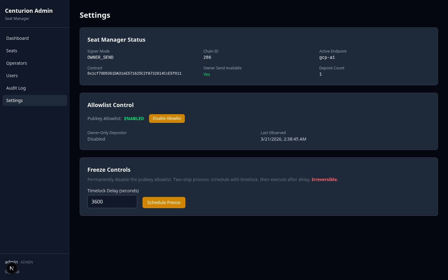Viewport: 448px width, 280px height.
Task: Click the Last Observed timestamp
Action: (x=283, y=139)
